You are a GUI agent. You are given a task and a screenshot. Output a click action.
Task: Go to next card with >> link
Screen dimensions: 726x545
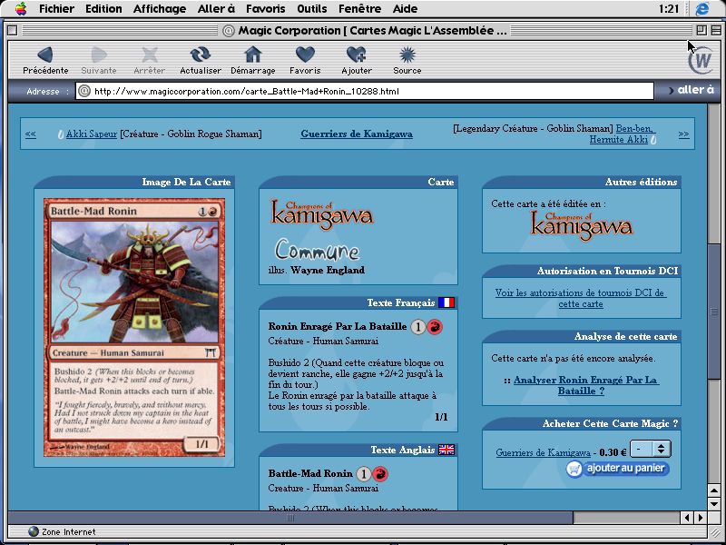(684, 134)
